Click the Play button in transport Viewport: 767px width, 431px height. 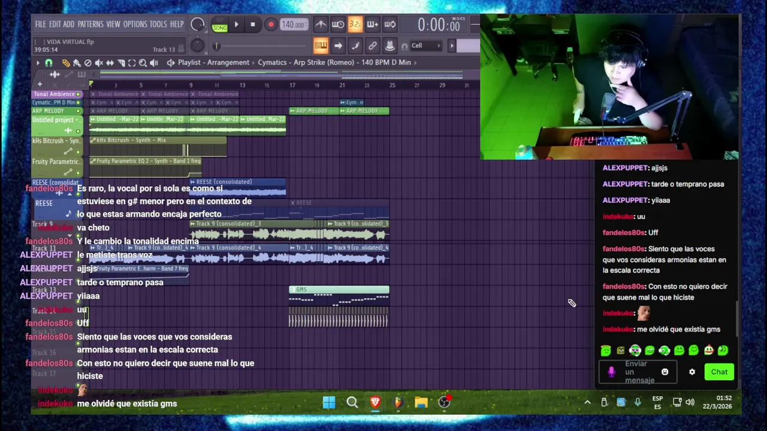pyautogui.click(x=236, y=25)
